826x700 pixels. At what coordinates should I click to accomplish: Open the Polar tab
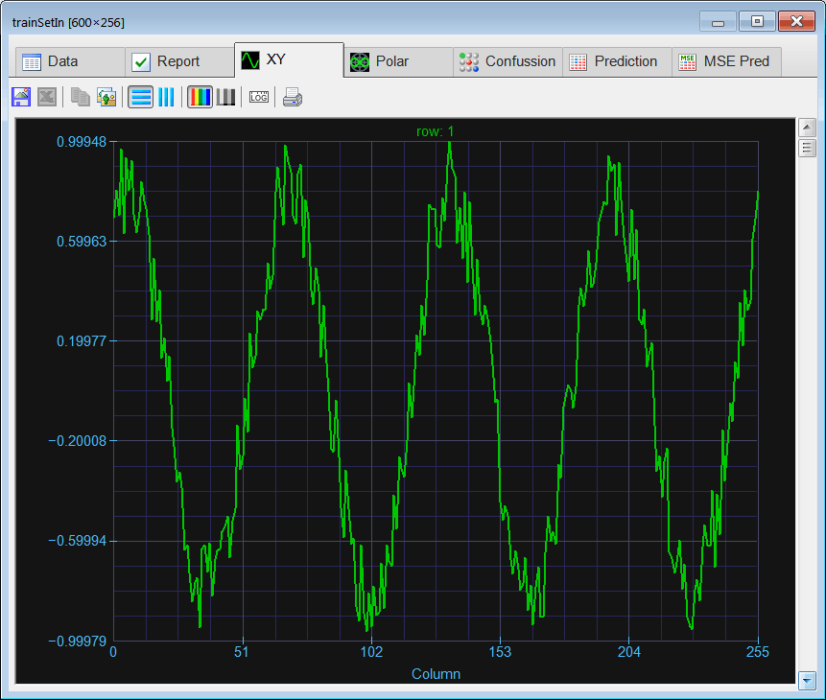click(x=398, y=61)
